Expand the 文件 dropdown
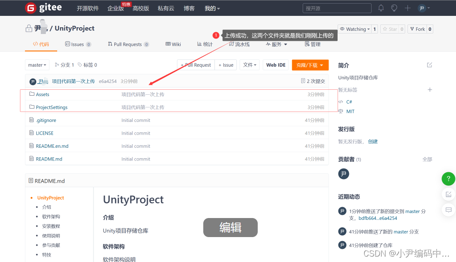 250,65
